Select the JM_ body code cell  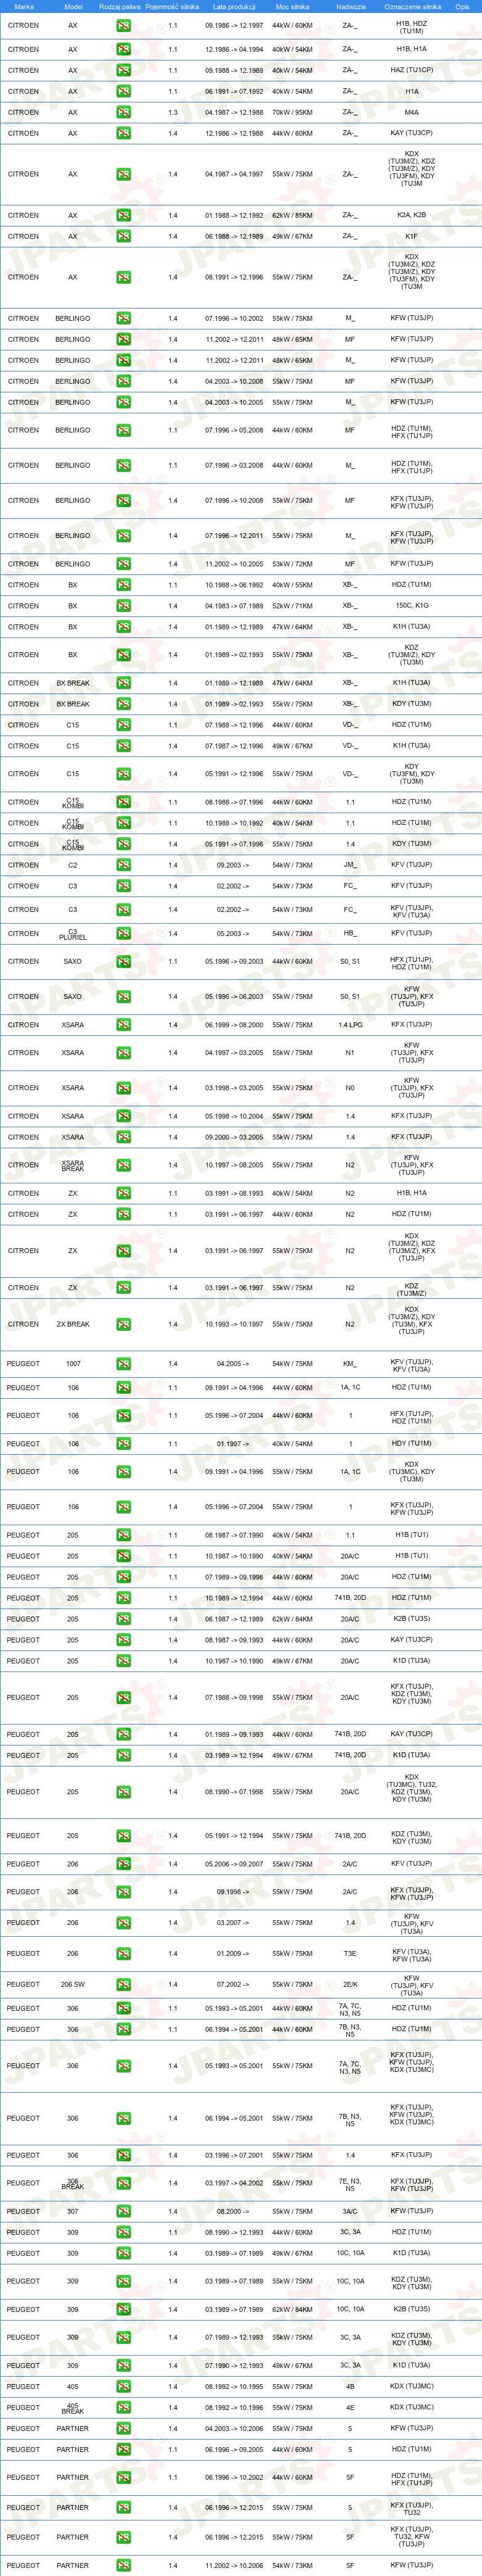point(350,865)
